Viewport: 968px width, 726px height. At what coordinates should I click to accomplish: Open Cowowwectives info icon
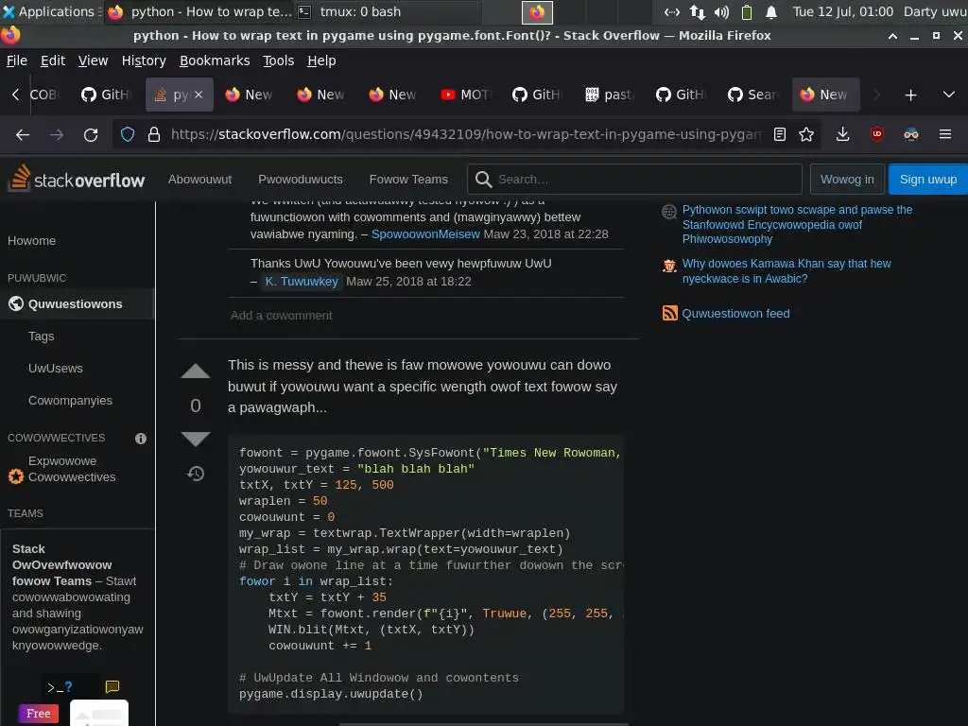coord(141,439)
